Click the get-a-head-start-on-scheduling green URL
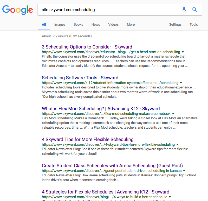Viewport: 208px width, 201px height. coord(111,52)
